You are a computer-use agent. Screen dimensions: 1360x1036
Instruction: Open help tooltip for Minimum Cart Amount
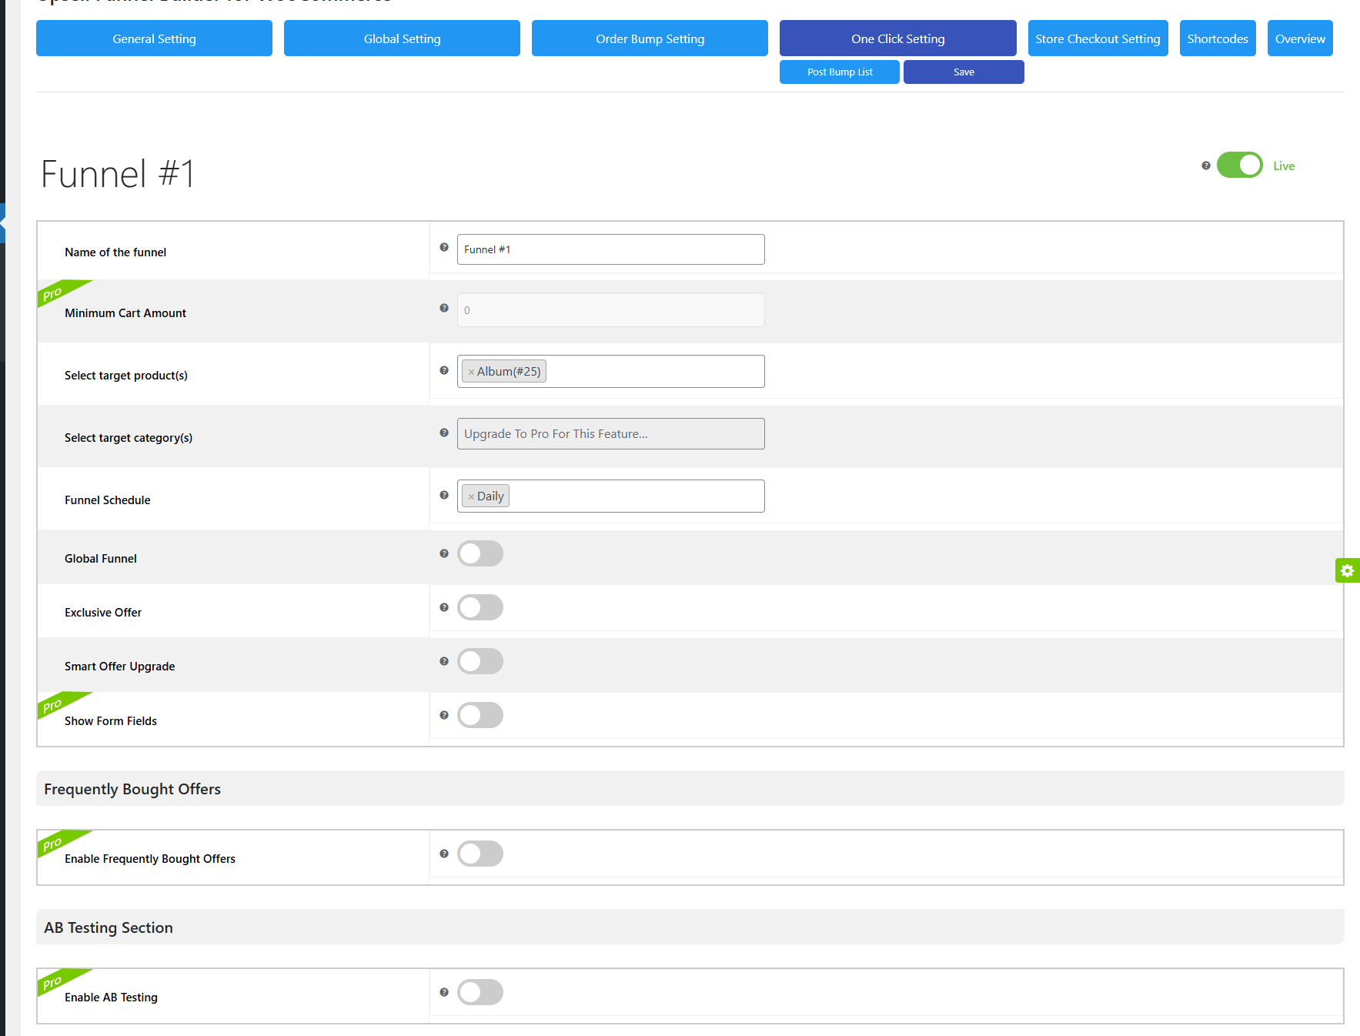[x=444, y=308]
